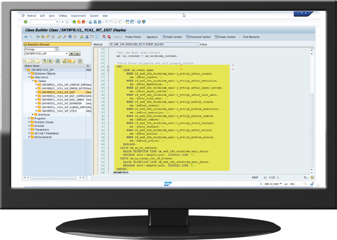Open the Method menu

pyautogui.click(x=32, y=16)
